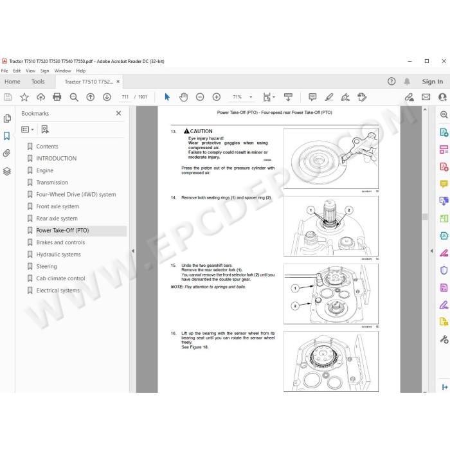This screenshot has width=450, height=450.
Task: Open the Engine bookmark
Action: pos(45,171)
